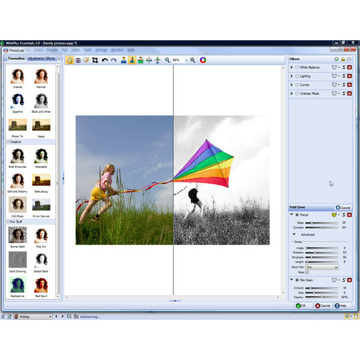
Task: Switch to vertical dual-screen view
Action: (x=149, y=60)
